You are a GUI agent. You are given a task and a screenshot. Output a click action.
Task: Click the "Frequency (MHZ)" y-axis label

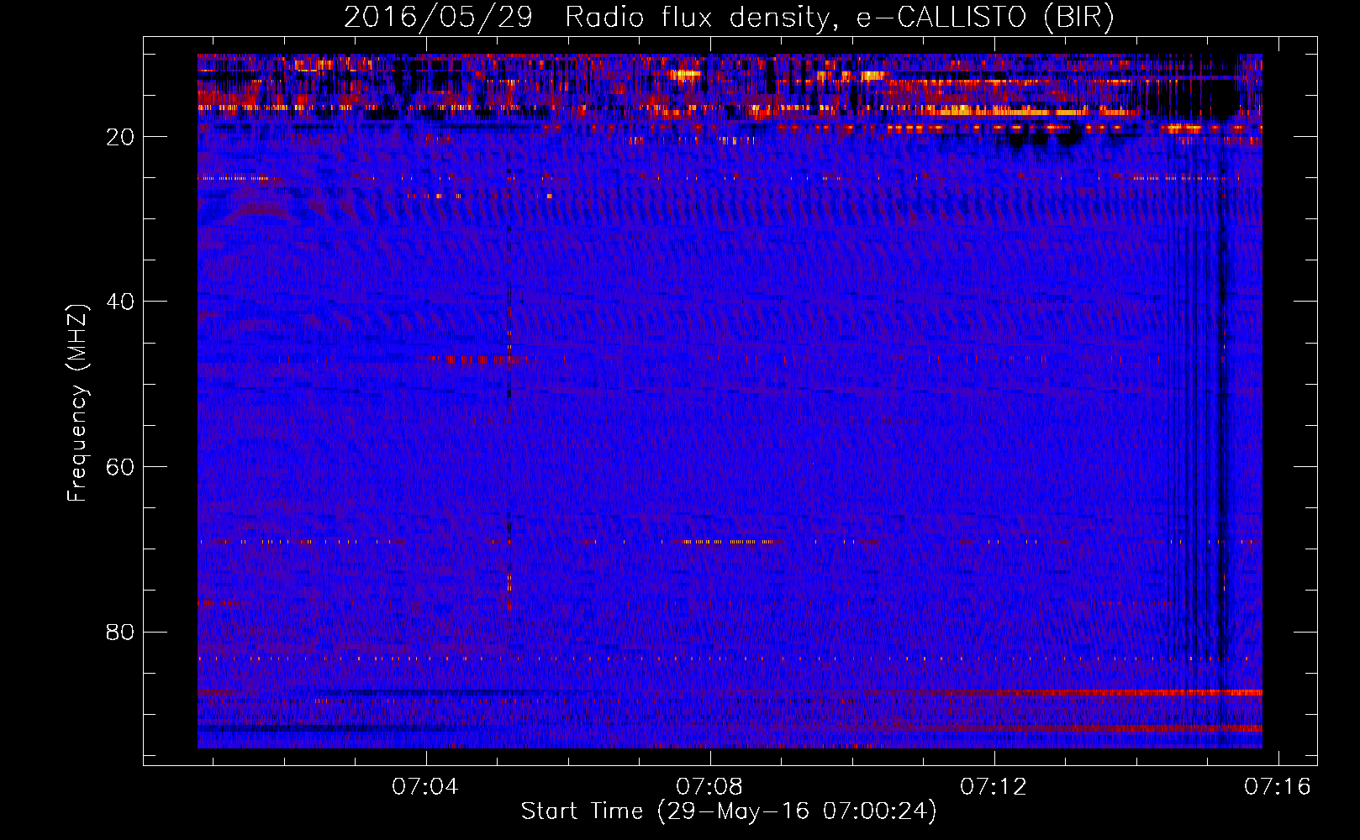pos(77,403)
